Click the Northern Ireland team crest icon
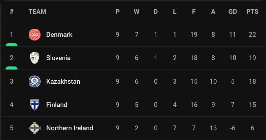The image size is (266, 140). pyautogui.click(x=34, y=128)
